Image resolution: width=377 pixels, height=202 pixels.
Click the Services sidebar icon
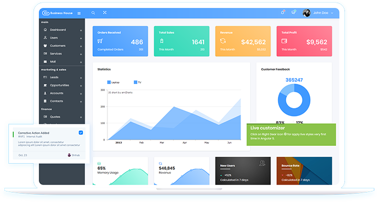[x=45, y=54]
